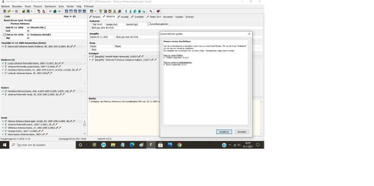Click the open folder toolbar icon
Viewport: 374px width, 186px height.
coord(8,11)
